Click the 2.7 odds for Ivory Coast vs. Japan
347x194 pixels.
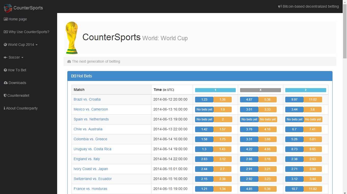pyautogui.click(x=222, y=169)
